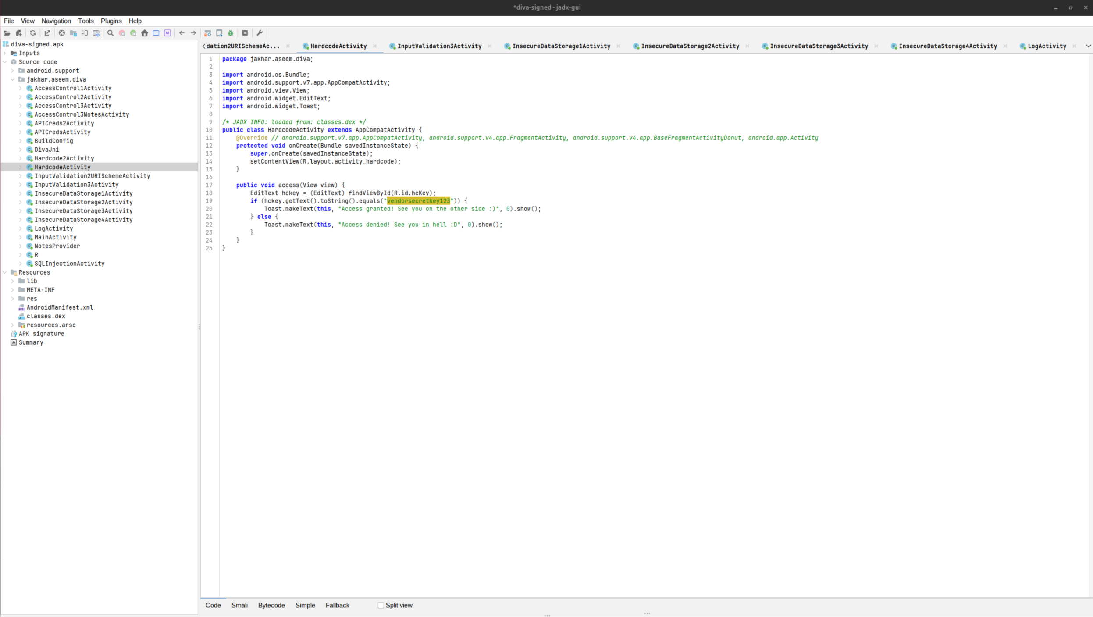Close the LogActivity tab

[1075, 46]
